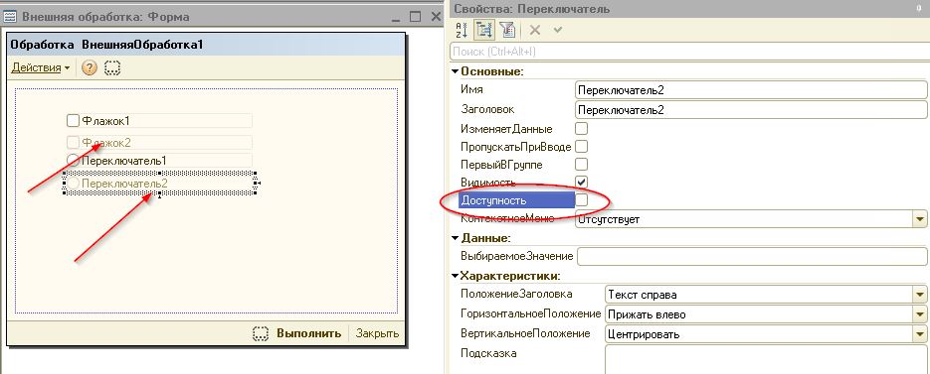Toggle grouping by categories icon
930x374 pixels.
tap(484, 30)
